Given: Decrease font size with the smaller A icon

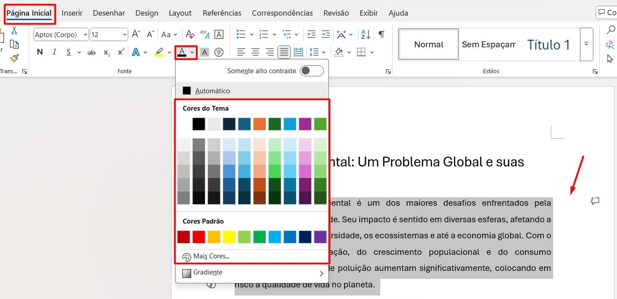Looking at the screenshot, I should 150,34.
